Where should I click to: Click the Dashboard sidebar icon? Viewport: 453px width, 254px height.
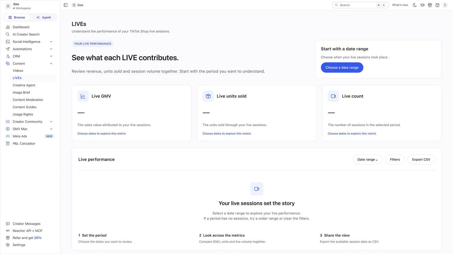[x=8, y=27]
